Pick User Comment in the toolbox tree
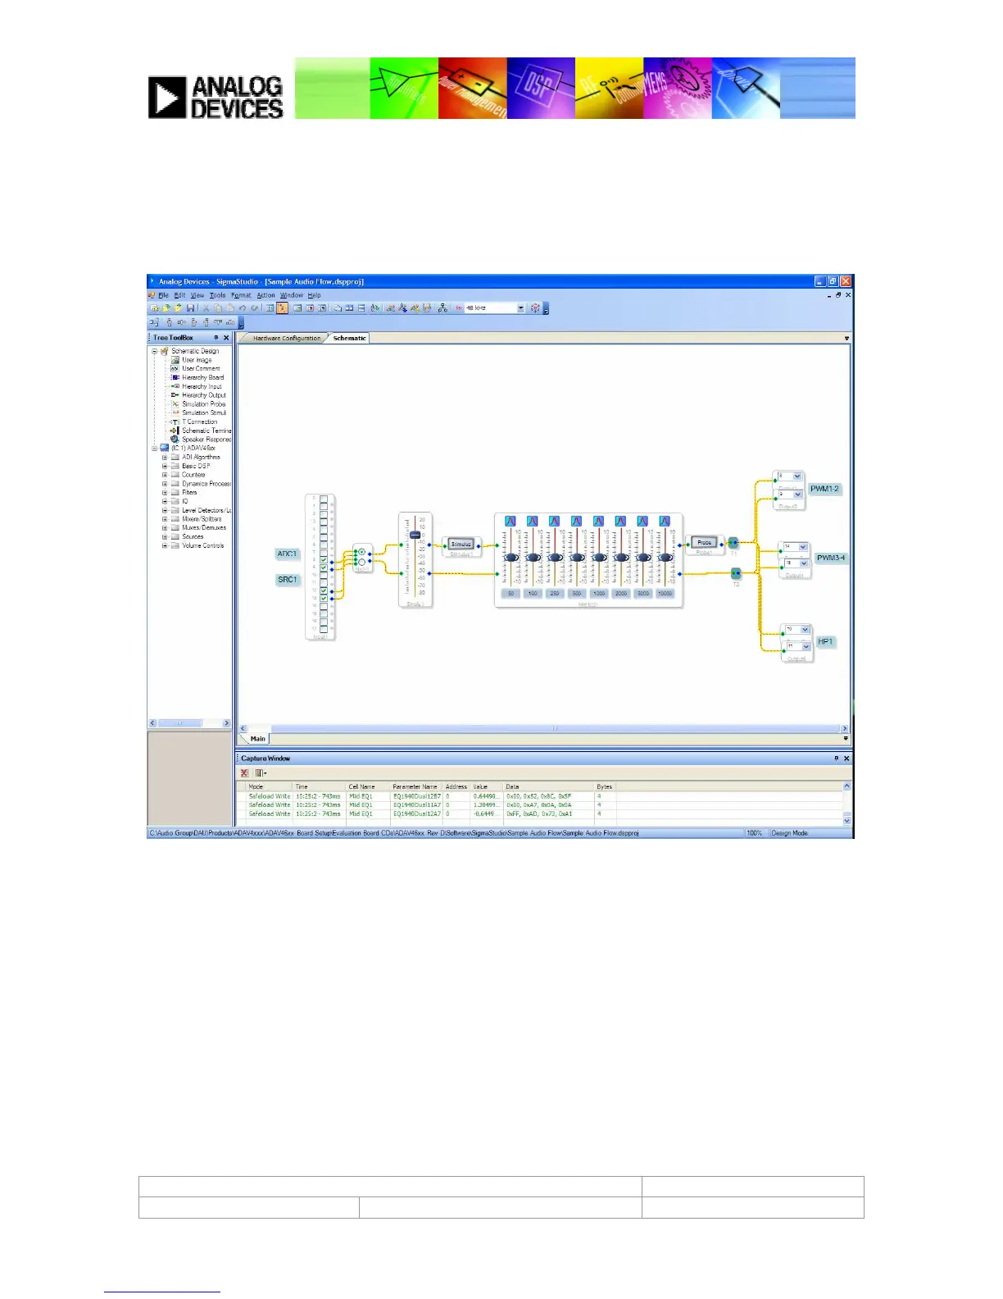This screenshot has width=1003, height=1299. (201, 369)
